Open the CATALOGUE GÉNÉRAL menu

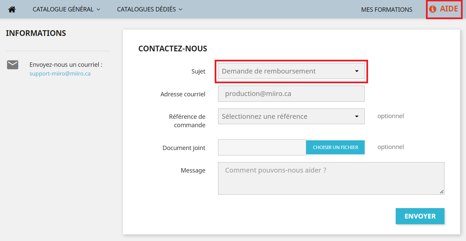pyautogui.click(x=67, y=9)
